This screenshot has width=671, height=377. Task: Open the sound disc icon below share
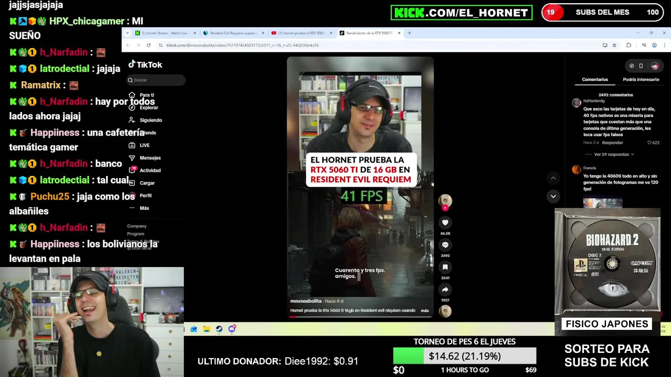(x=445, y=311)
